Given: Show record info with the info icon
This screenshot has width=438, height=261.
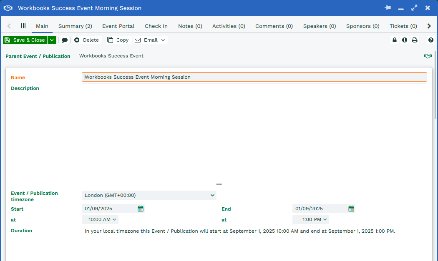Looking at the screenshot, I should click(405, 40).
